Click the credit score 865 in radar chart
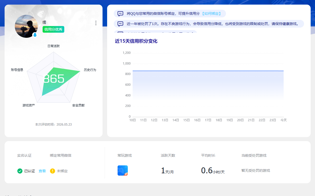Image resolution: width=315 pixels, height=196 pixels. (x=54, y=79)
